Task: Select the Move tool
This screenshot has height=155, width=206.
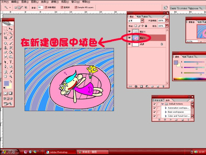Action: click(11, 29)
